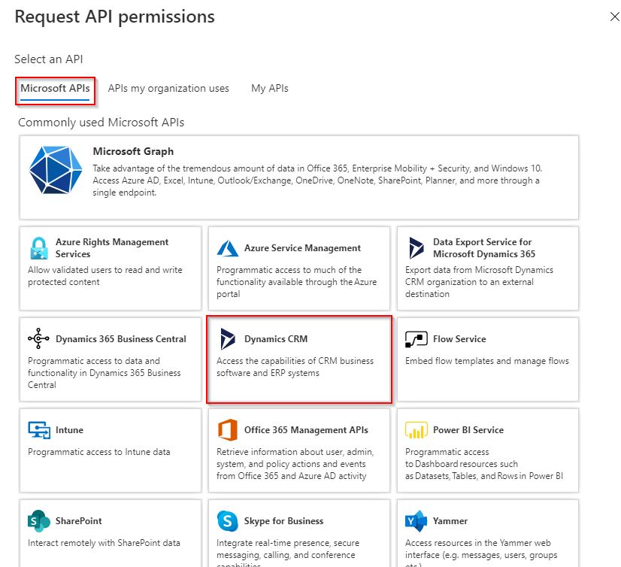Click 'Access resources in the Yammer web' text

(478, 543)
